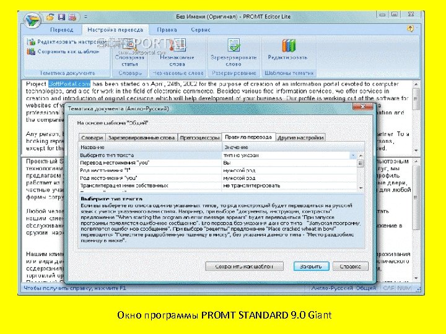Click the NUM status bar indicator
446x334 pixels.
(x=404, y=288)
